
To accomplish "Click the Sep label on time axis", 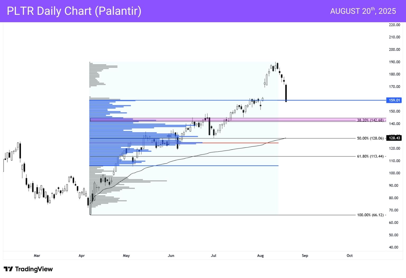I will tap(305, 256).
